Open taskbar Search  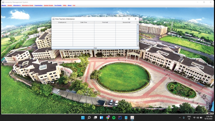click(x=89, y=118)
